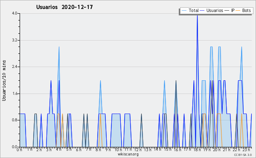
Task: Click the y-axis value '2.4'
Action: [15, 67]
